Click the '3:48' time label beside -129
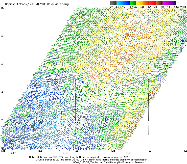 click(x=66, y=153)
